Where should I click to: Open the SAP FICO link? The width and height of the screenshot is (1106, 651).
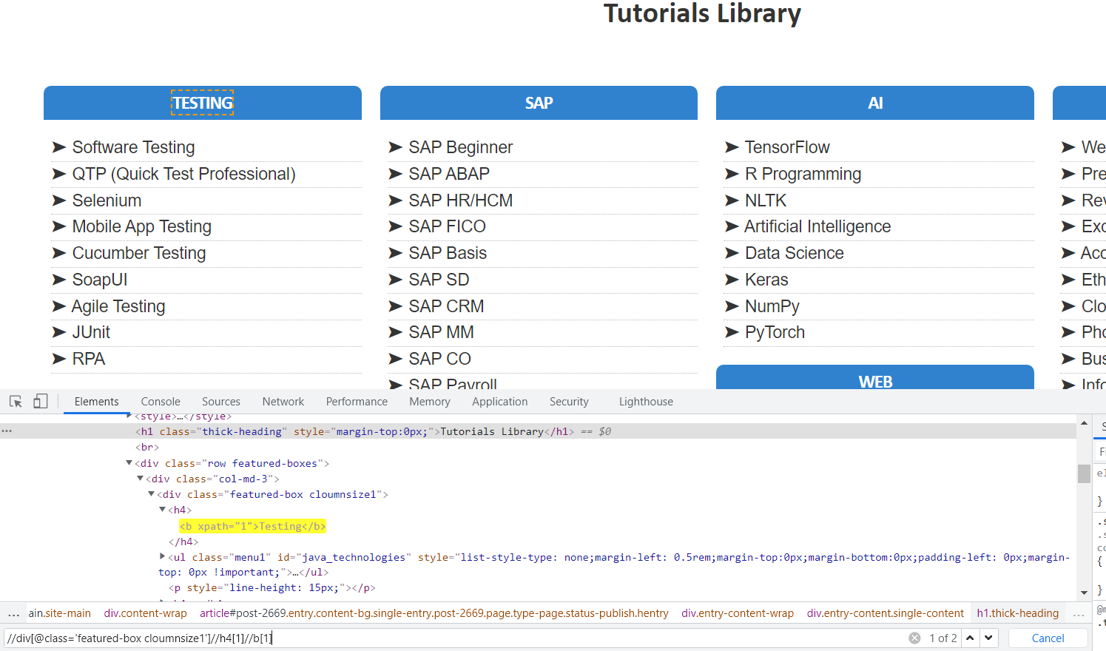(448, 226)
